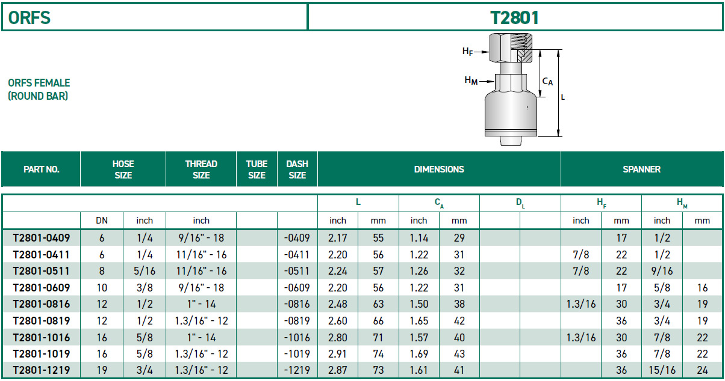The height and width of the screenshot is (381, 725).
Task: Select part number T2801-0409
Action: click(41, 238)
